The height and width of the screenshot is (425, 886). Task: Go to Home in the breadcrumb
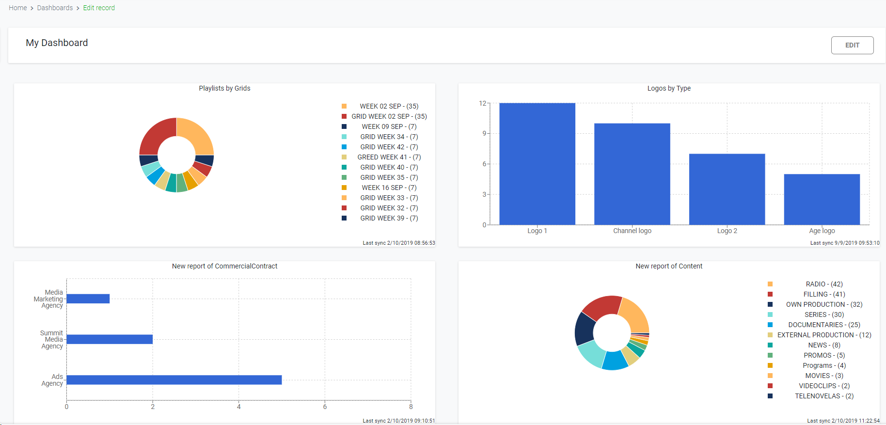point(18,8)
